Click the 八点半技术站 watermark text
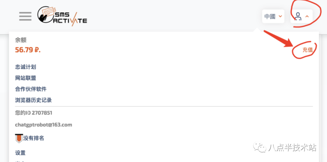The width and height of the screenshot is (327, 162). coord(292,148)
